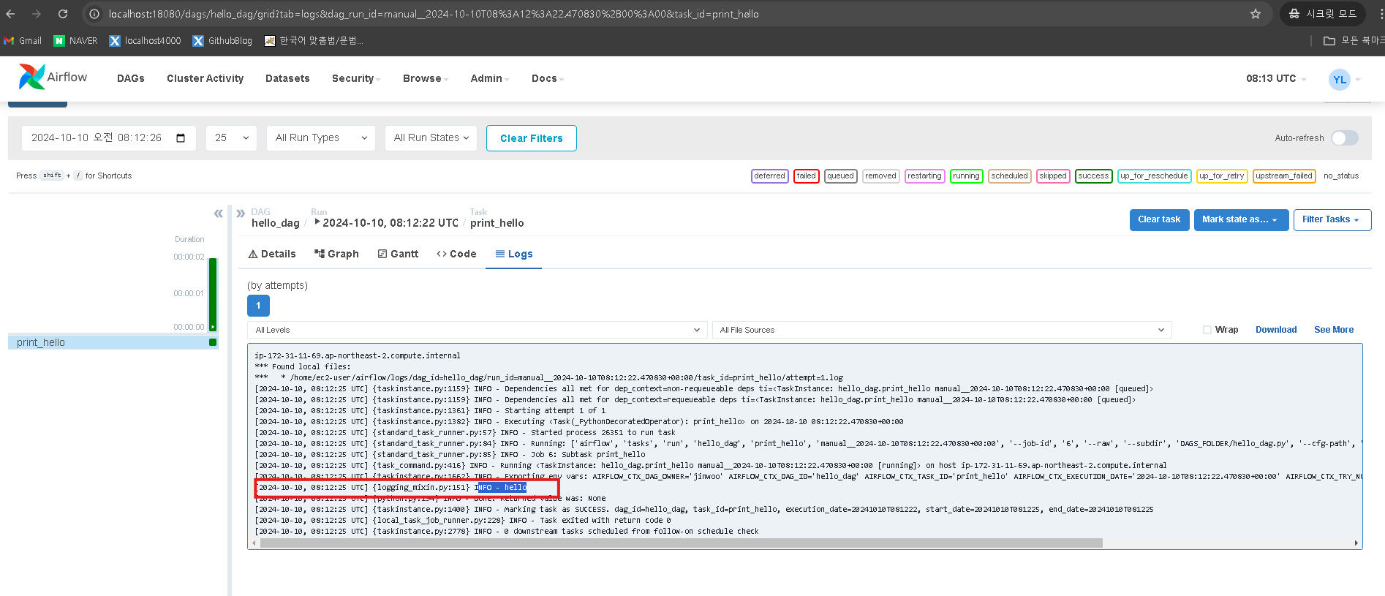Check the Wrap checkbox for logs

click(1207, 330)
